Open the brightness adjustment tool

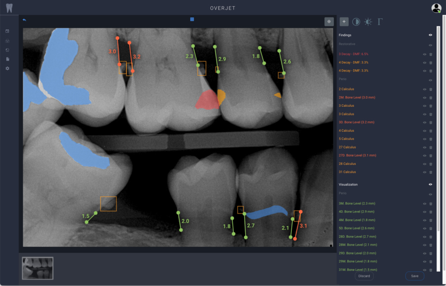(368, 21)
